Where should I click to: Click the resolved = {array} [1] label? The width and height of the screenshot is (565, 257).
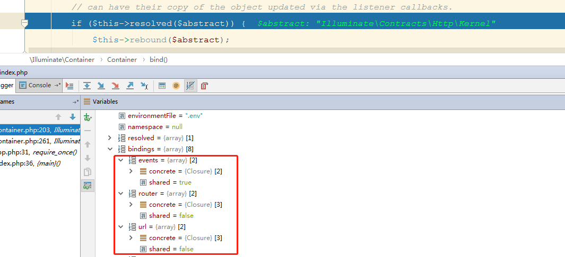[x=161, y=138]
